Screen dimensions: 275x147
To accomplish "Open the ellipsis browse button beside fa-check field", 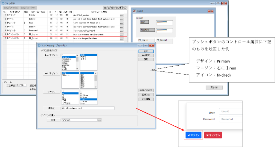I will 100,120.
